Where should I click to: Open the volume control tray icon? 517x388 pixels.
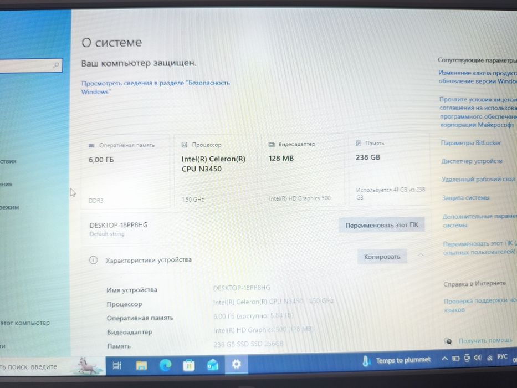[478, 358]
